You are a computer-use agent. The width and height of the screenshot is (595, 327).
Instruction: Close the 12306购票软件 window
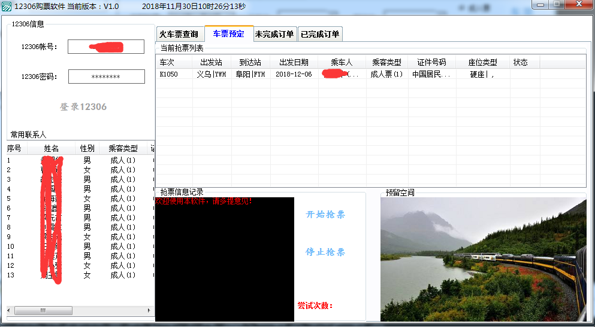579,5
